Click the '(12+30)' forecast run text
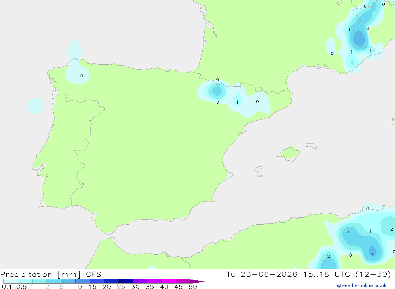 coord(373,274)
